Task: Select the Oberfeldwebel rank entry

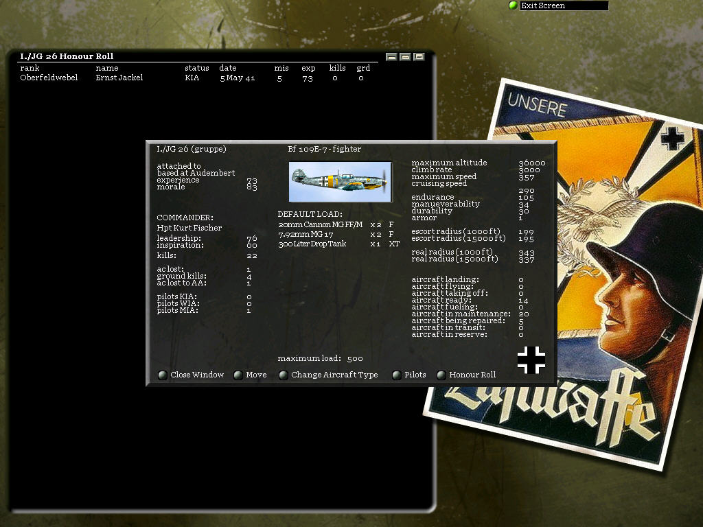Action: pos(49,78)
